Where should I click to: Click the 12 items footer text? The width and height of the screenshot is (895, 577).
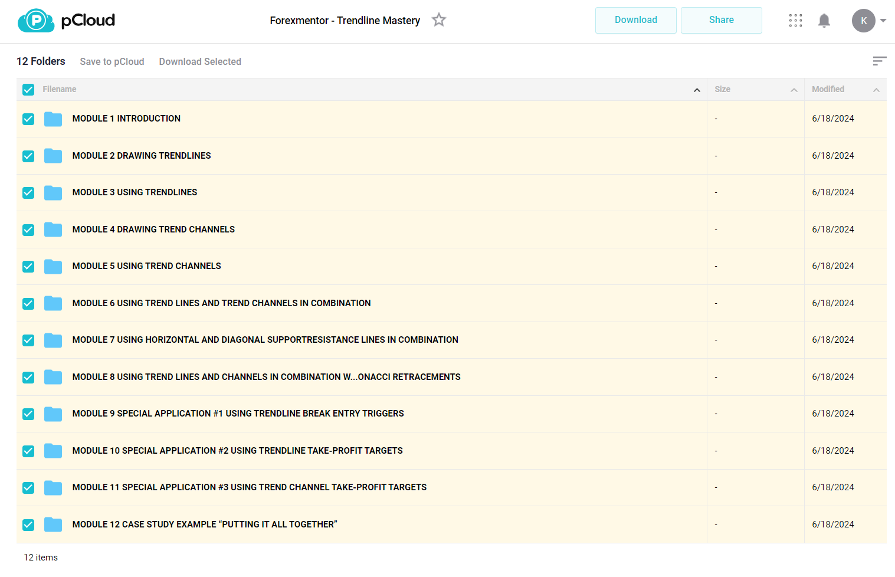coord(41,558)
